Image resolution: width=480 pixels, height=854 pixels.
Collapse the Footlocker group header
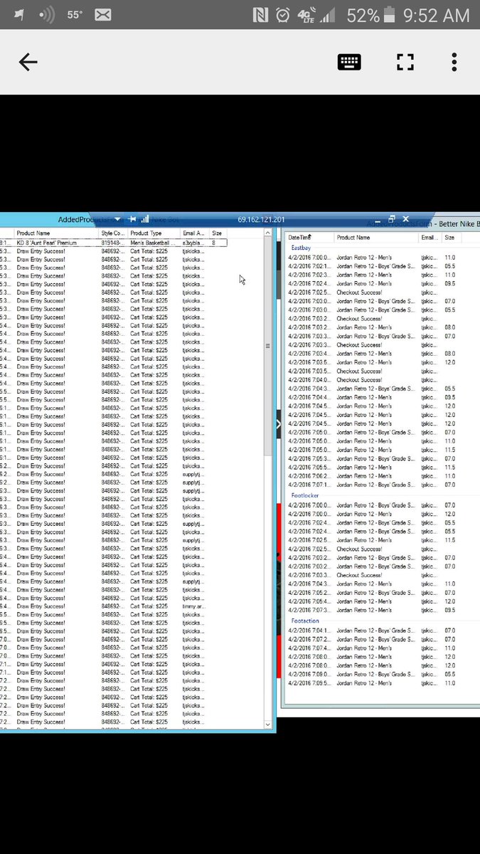[304, 495]
